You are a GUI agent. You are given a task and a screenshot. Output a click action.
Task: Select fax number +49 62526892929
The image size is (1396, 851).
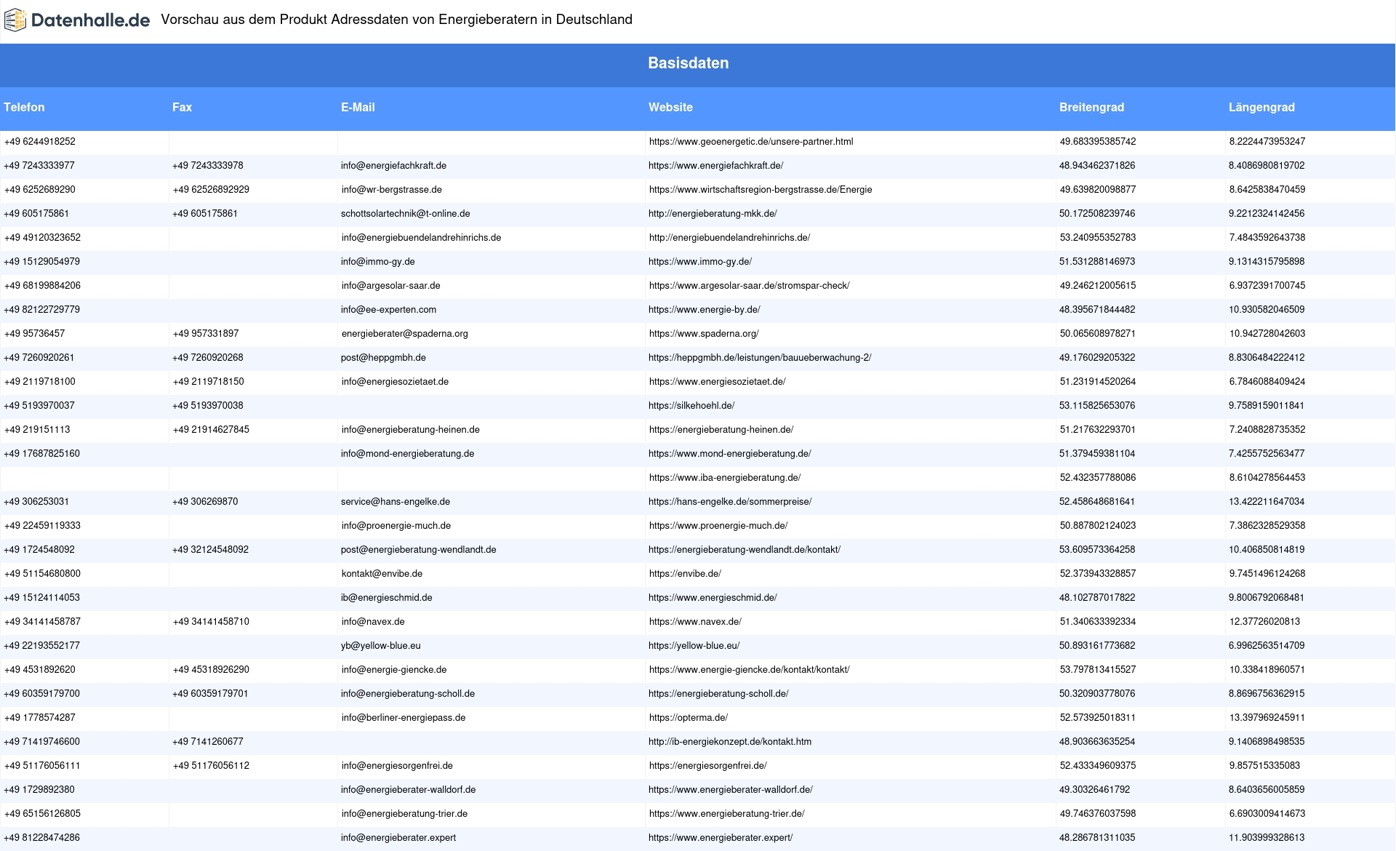211,190
